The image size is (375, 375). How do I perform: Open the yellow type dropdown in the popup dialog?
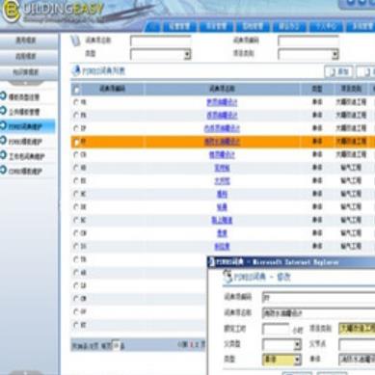click(281, 360)
